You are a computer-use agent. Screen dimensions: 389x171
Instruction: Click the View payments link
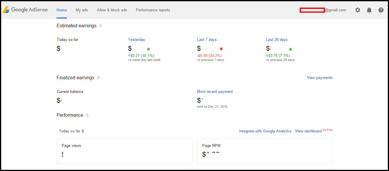click(x=320, y=78)
